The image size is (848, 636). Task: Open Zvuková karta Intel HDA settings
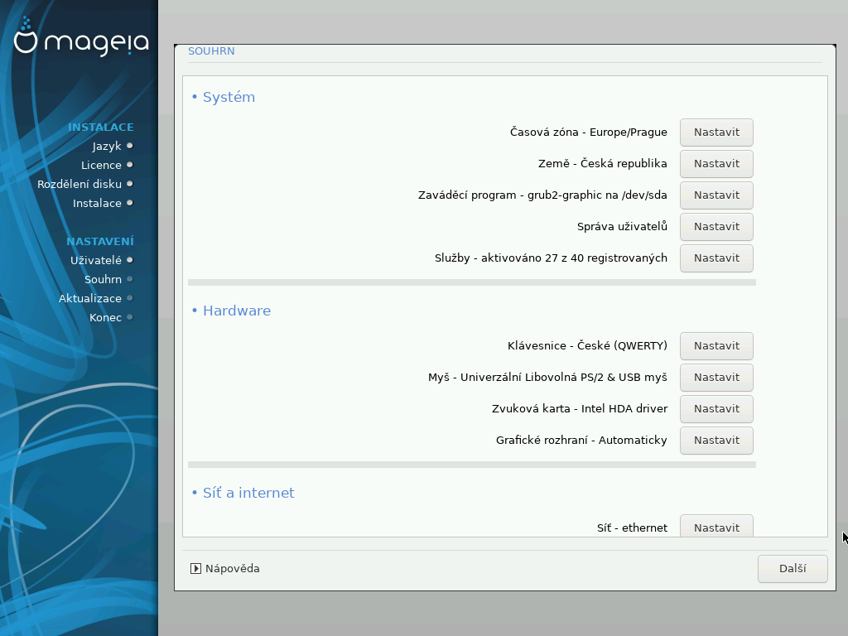point(716,409)
